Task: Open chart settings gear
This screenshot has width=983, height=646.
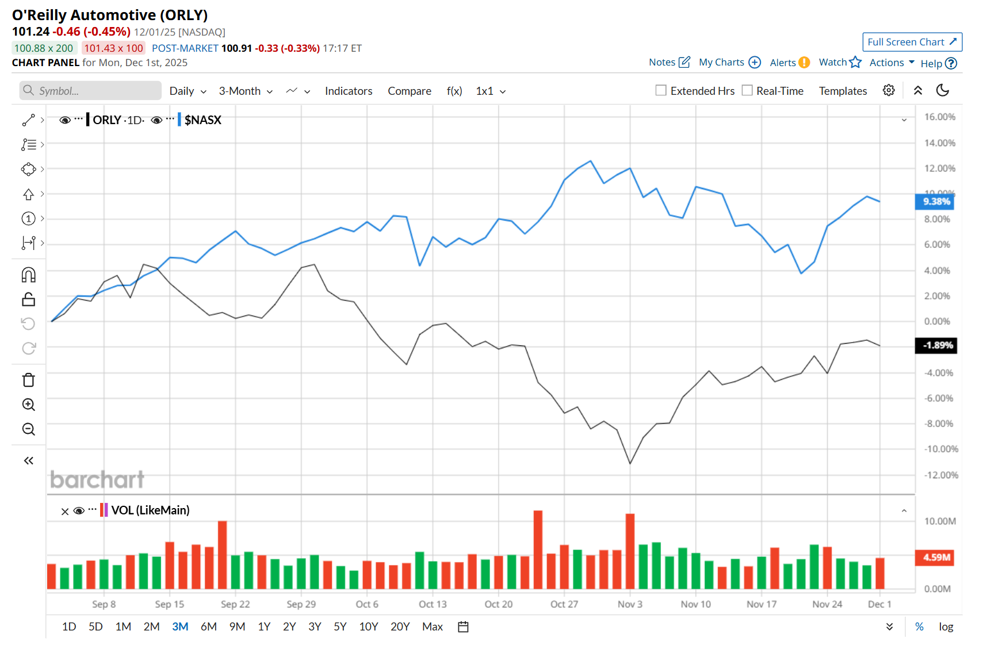Action: [x=889, y=90]
